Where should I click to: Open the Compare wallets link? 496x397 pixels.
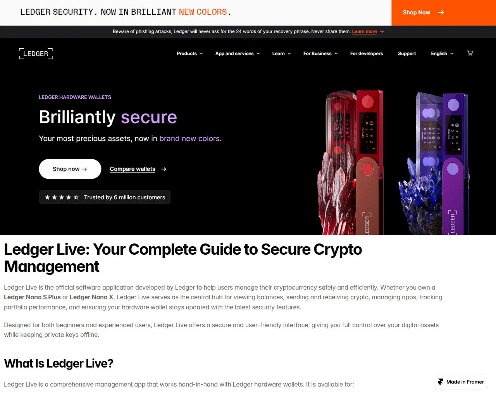click(x=133, y=169)
